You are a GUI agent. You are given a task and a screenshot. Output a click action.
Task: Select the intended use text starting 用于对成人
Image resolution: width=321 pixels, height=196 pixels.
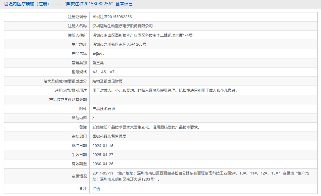(x=166, y=90)
